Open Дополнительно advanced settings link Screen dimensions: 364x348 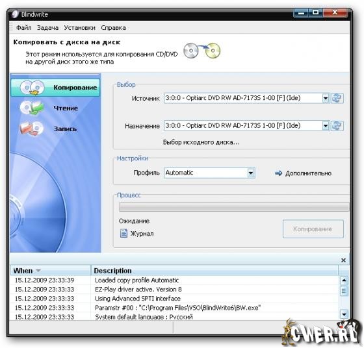(308, 173)
